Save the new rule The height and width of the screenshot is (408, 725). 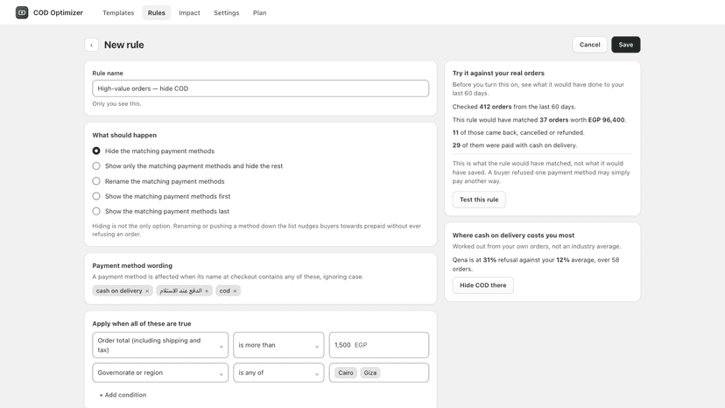pos(625,45)
